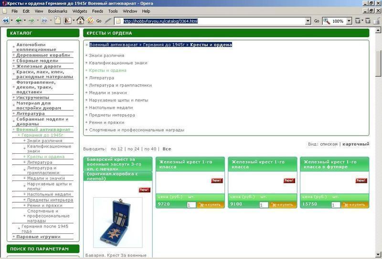Open the Bookmarks menu
This screenshot has height=259, width=382.
tap(57, 11)
